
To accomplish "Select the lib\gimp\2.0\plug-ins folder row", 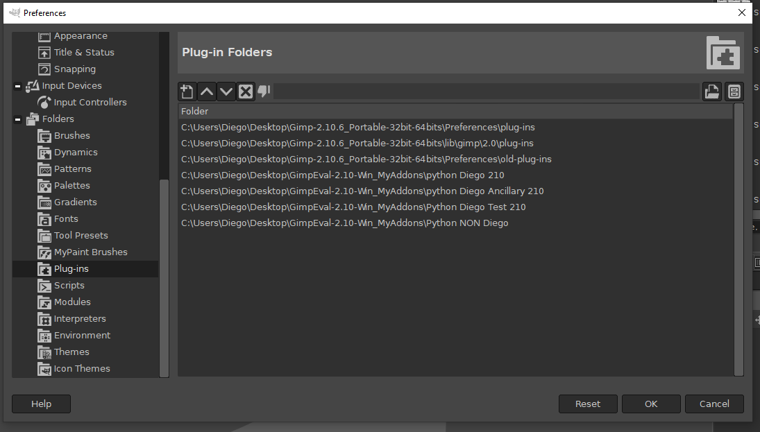I will [x=455, y=144].
